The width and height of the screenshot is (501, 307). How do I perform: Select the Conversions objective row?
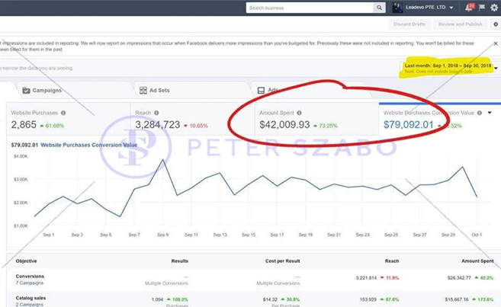tap(30, 277)
